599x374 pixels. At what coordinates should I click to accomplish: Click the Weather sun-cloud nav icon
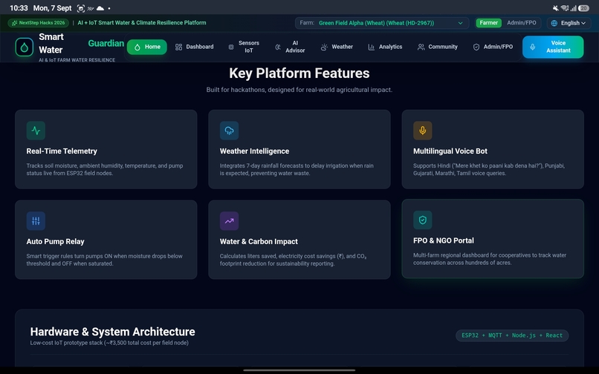pos(324,47)
